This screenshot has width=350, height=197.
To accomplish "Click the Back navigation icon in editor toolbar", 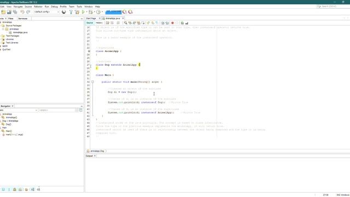I will (112, 23).
